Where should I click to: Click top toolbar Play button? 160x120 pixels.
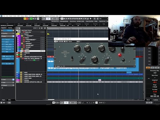(53, 19)
